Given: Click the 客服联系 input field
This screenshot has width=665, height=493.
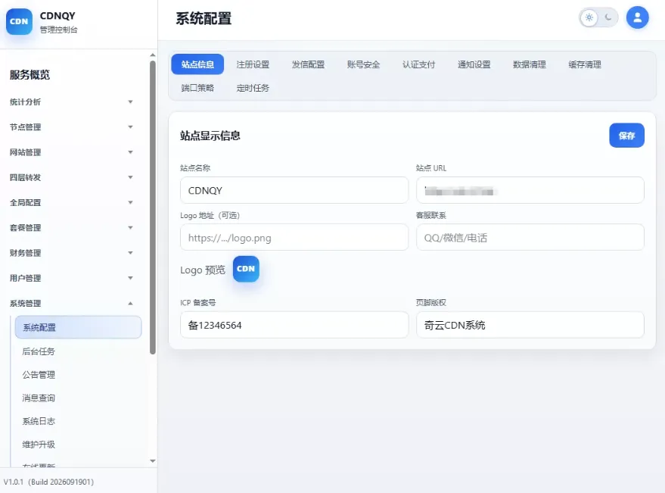Looking at the screenshot, I should click(530, 237).
